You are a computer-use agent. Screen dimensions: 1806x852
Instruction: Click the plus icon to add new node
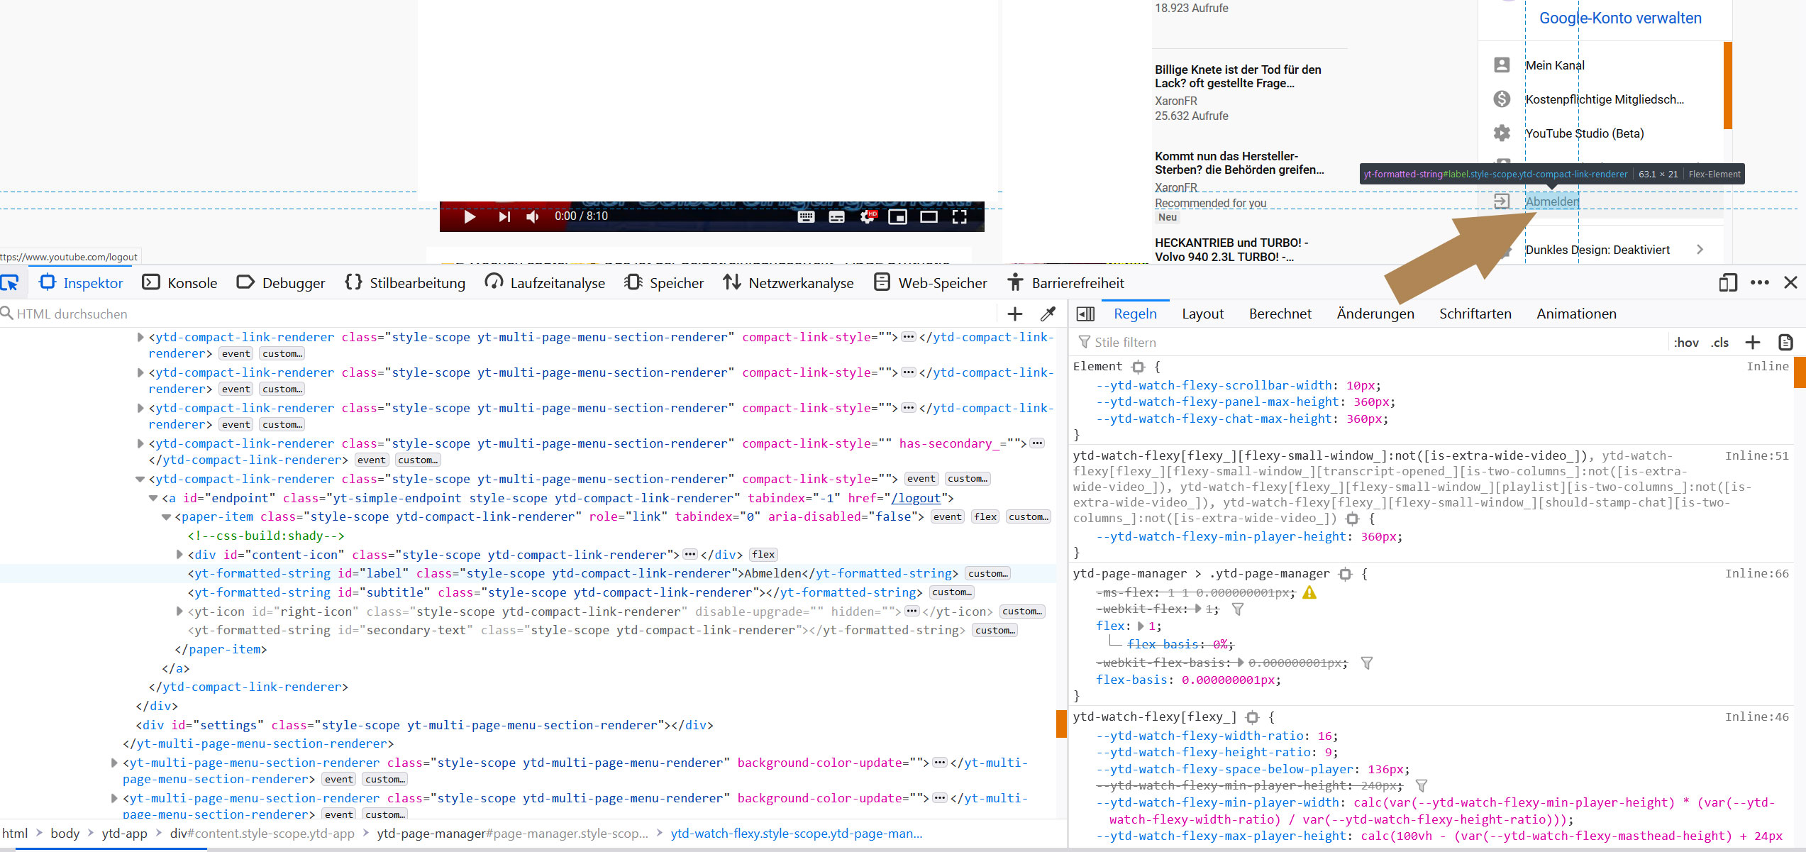(x=1014, y=314)
